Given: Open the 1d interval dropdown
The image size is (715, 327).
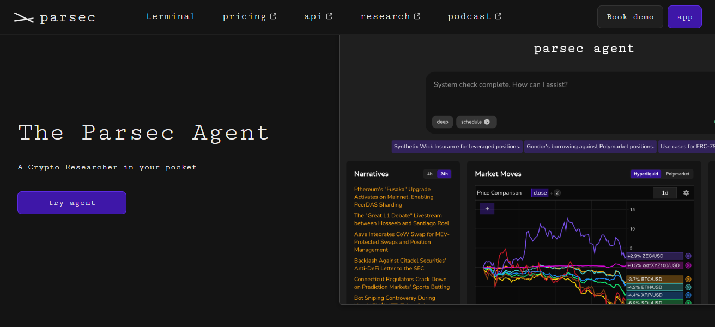Looking at the screenshot, I should pos(665,193).
